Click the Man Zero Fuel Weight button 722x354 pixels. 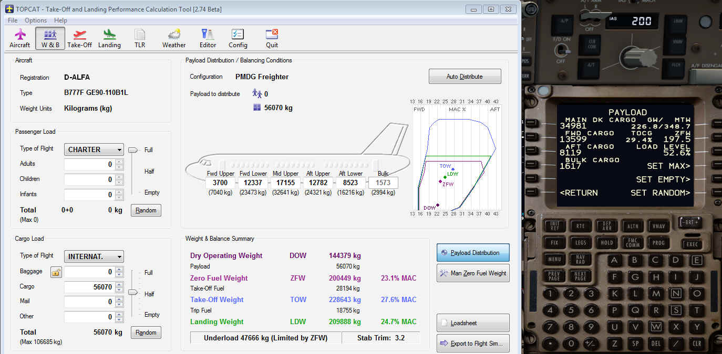click(x=473, y=273)
